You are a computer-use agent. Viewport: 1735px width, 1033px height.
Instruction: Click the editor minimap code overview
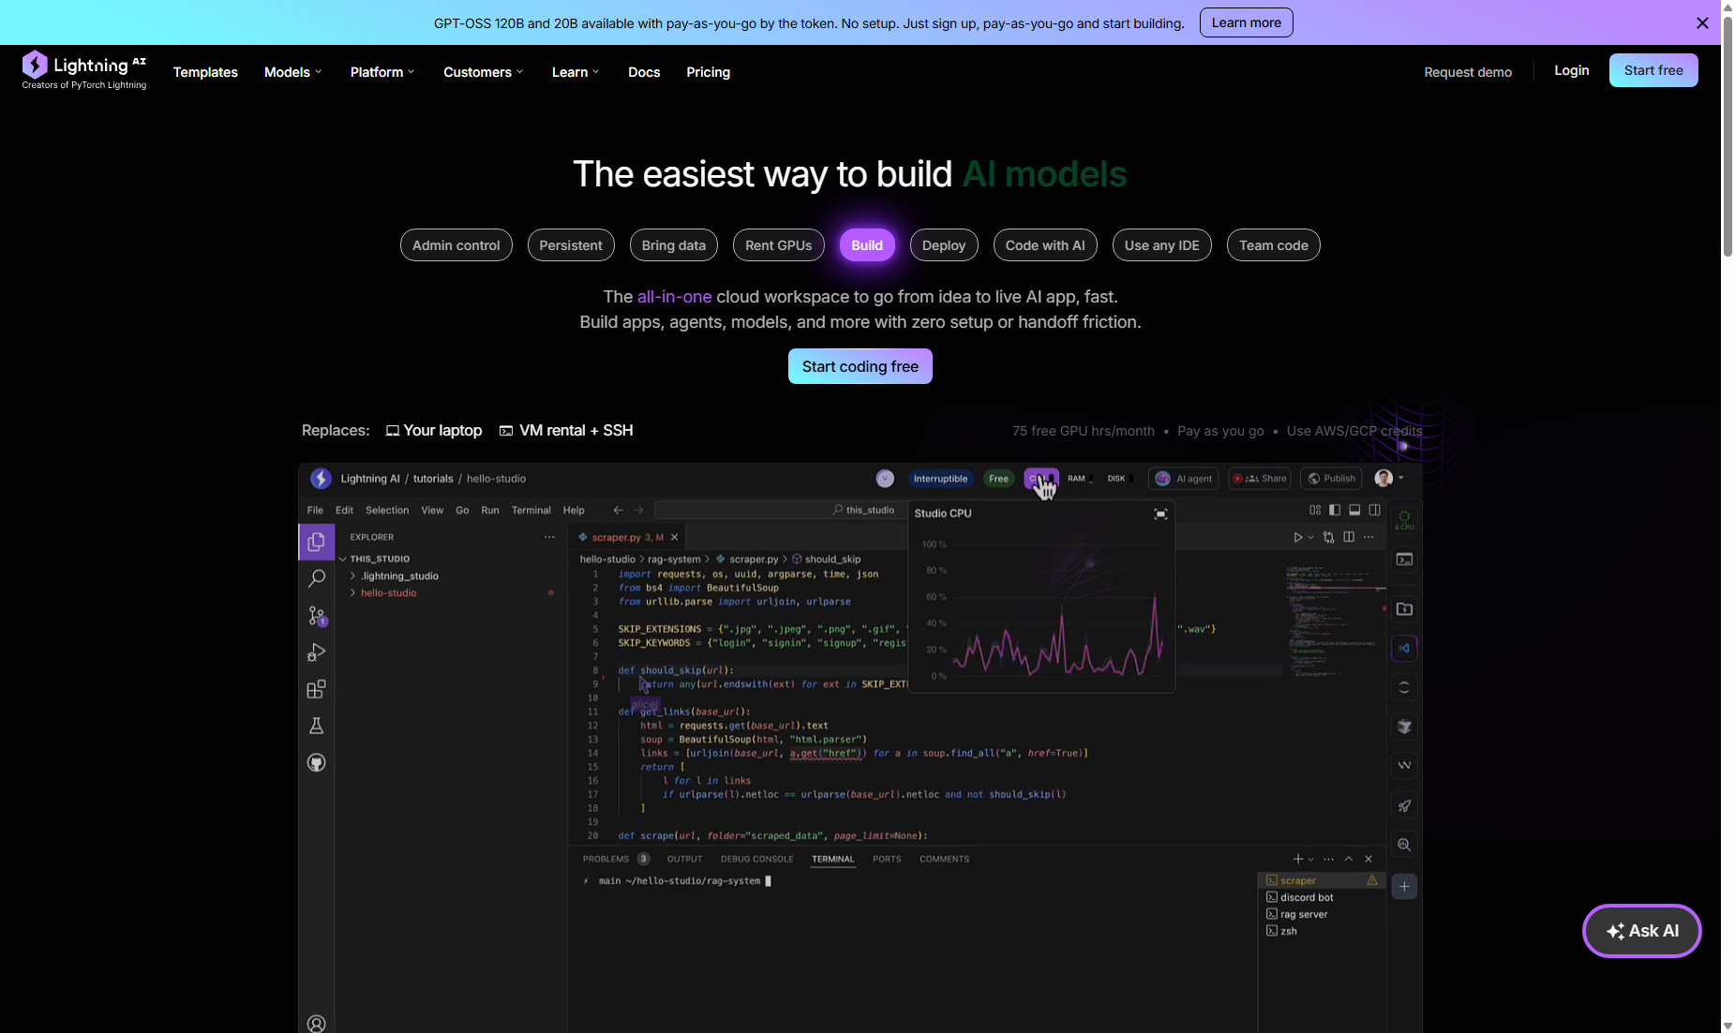click(1335, 620)
